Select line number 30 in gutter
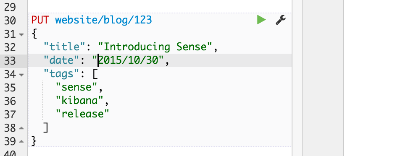Image resolution: width=395 pixels, height=156 pixels. coord(10,21)
